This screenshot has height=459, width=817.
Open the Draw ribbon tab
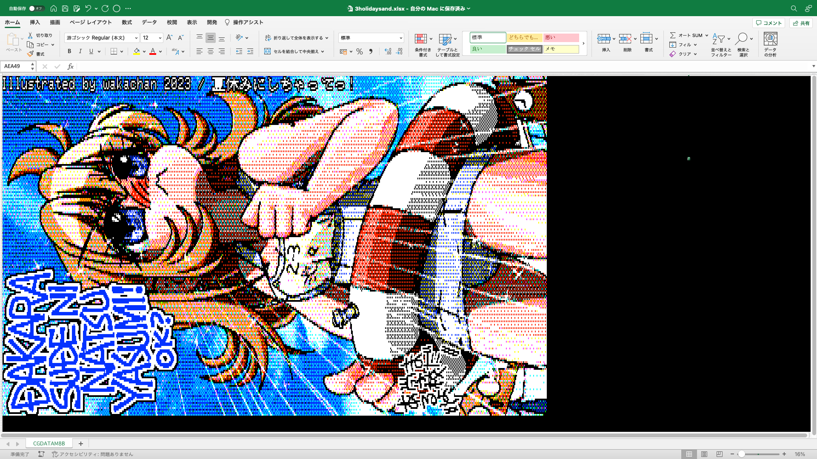55,23
